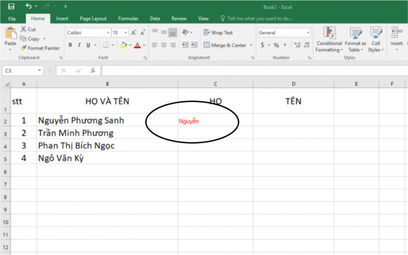Image resolution: width=408 pixels, height=255 pixels.
Task: Expand font color palette arrow
Action: (x=144, y=45)
